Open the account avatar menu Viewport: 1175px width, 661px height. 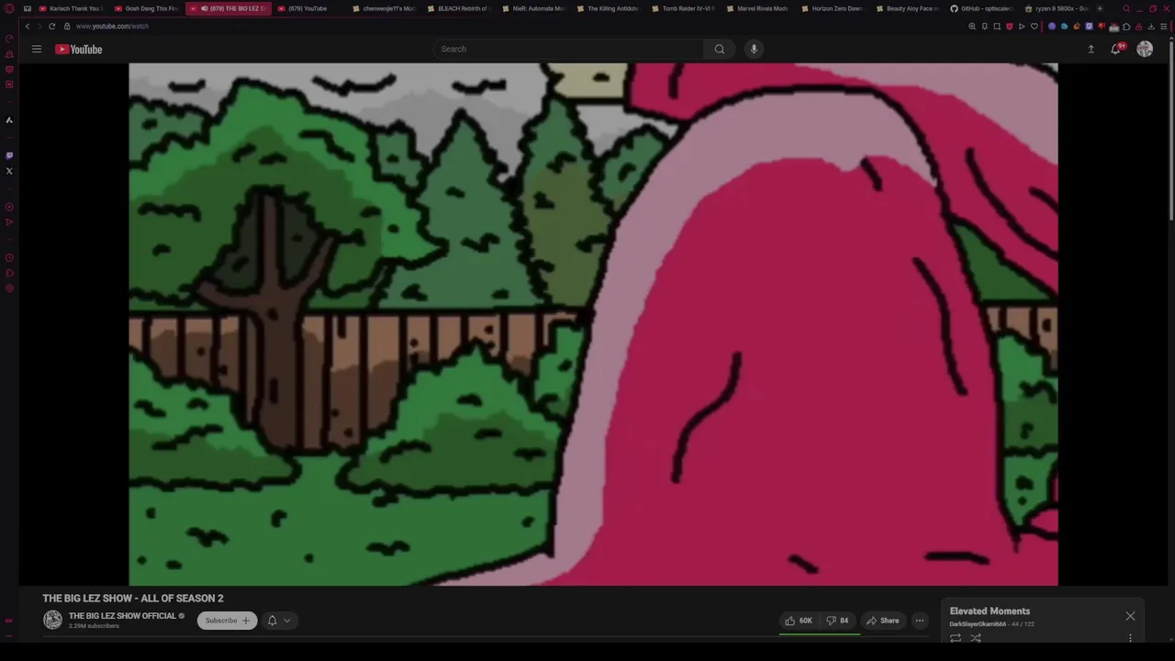(1145, 49)
